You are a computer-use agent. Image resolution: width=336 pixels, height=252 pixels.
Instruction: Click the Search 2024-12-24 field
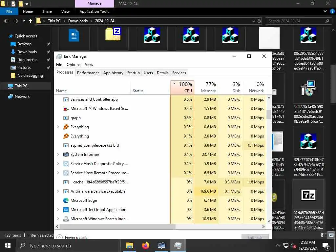tap(299, 21)
